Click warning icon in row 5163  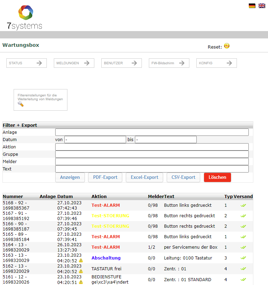[x=81, y=261]
